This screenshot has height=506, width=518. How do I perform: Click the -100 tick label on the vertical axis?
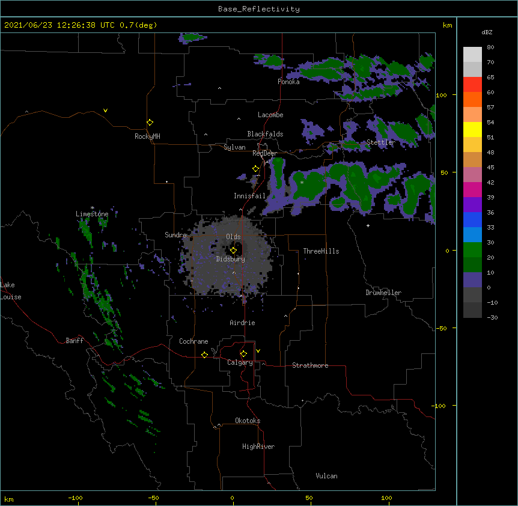pos(439,406)
